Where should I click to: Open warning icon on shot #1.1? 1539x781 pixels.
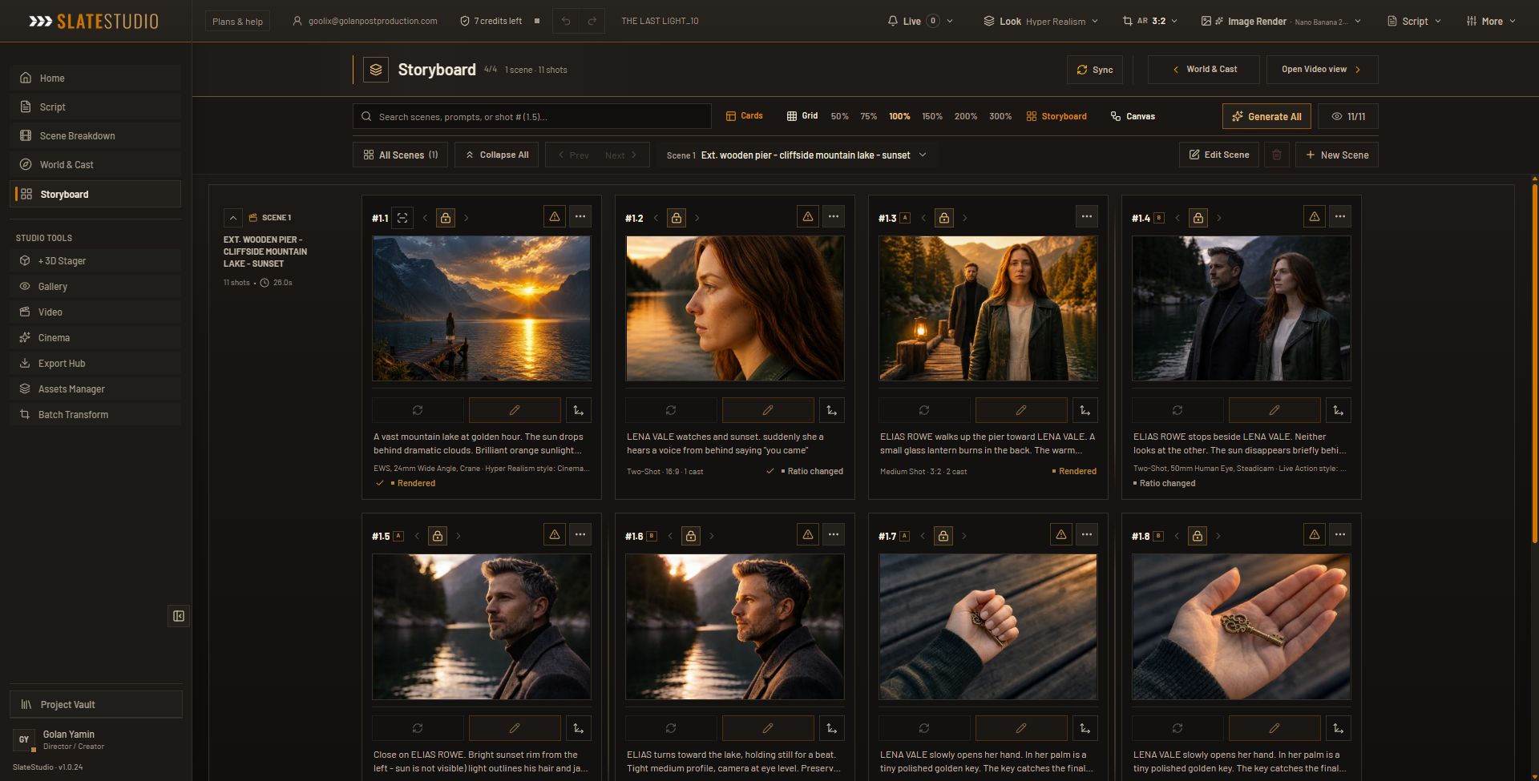click(555, 216)
